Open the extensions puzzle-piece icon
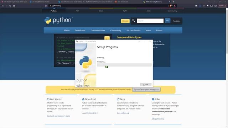228x128 pixels. pyautogui.click(x=208, y=6)
